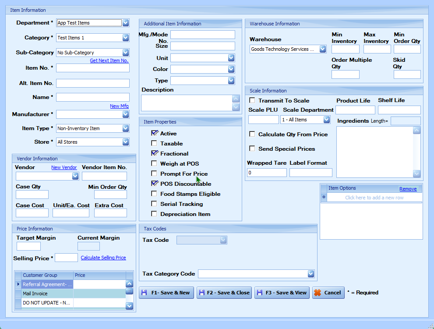Click the new row asterisk icon in Item Options
This screenshot has height=329, width=434.
(x=324, y=198)
